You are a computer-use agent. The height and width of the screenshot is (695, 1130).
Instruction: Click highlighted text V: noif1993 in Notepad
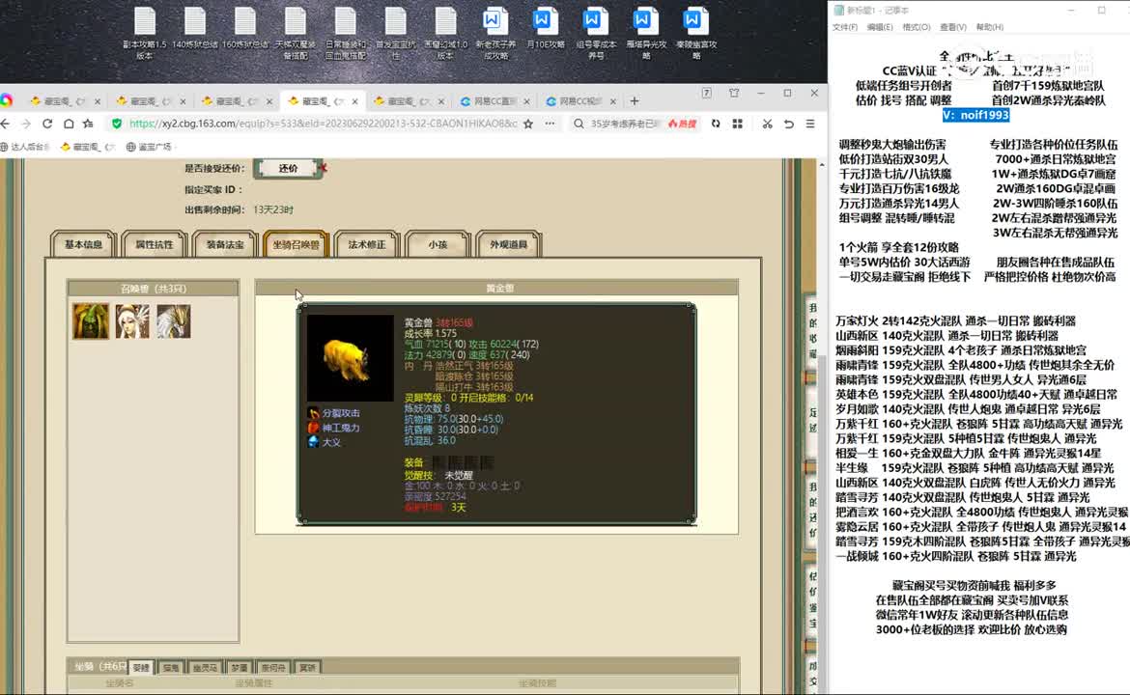pos(975,115)
